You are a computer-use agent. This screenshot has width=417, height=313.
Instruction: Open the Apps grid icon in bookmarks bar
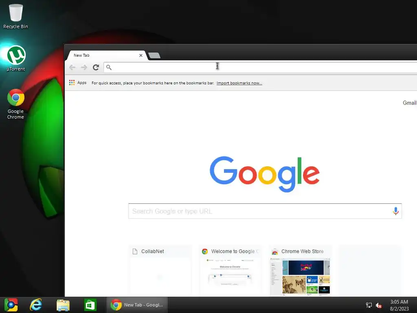(72, 83)
